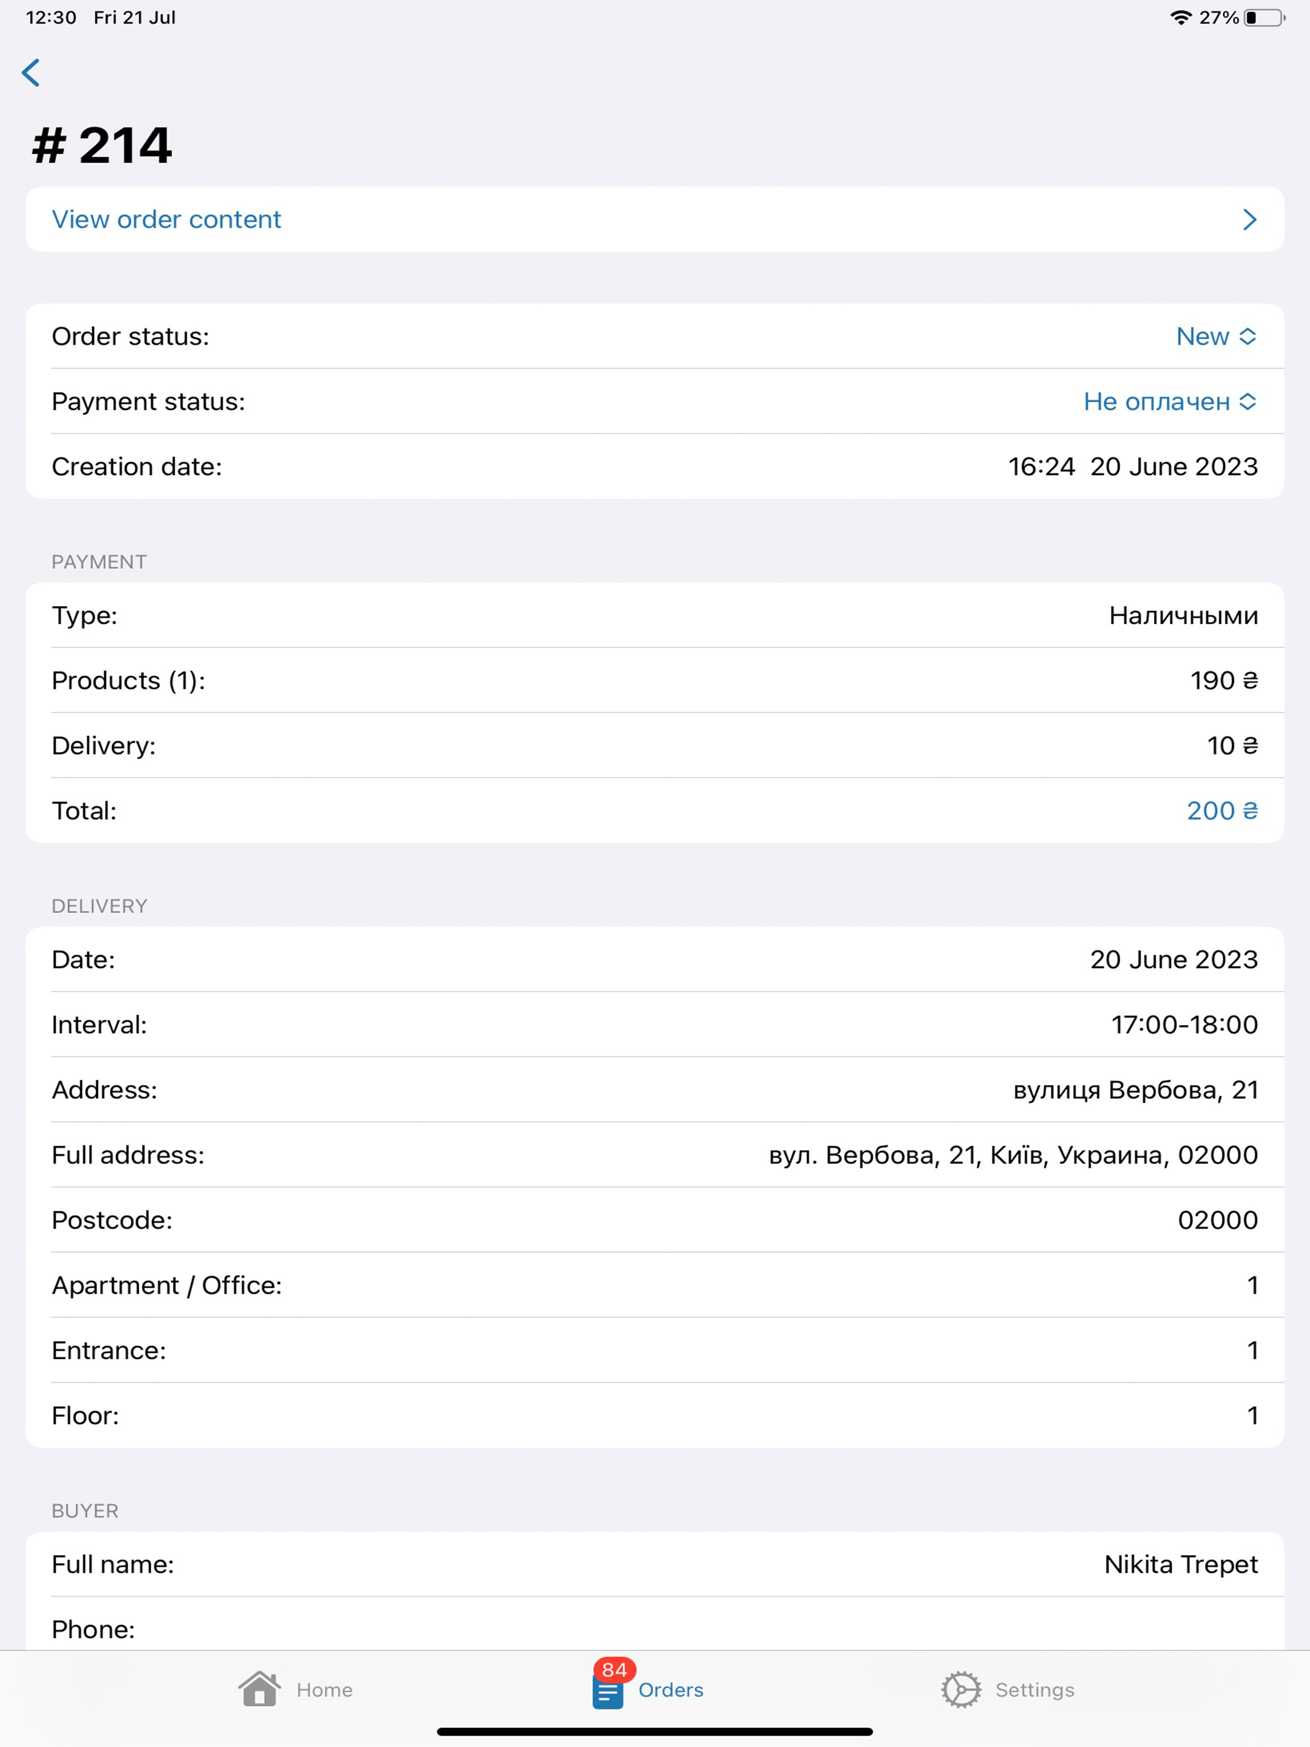Tap the full address value with Київ
This screenshot has width=1310, height=1747.
click(x=1013, y=1155)
